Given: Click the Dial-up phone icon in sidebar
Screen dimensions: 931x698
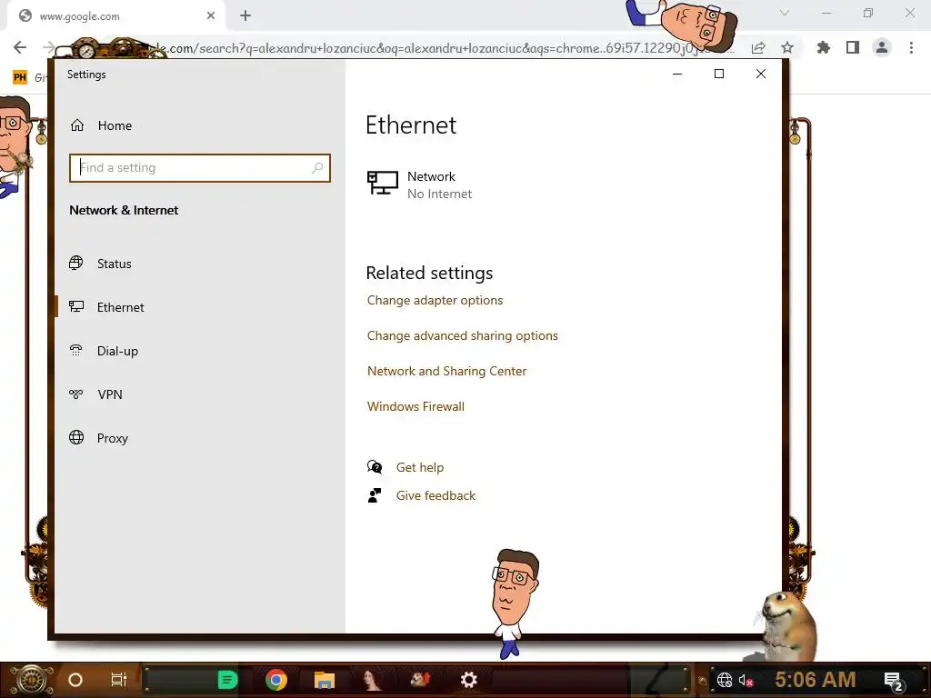Looking at the screenshot, I should [76, 350].
